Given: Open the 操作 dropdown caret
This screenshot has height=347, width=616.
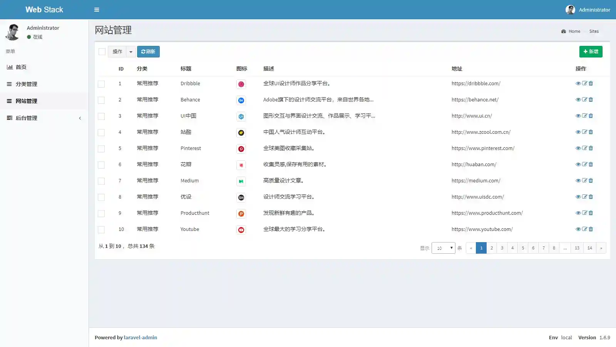Looking at the screenshot, I should [x=131, y=51].
